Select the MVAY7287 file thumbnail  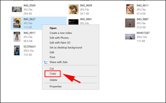pos(130,37)
